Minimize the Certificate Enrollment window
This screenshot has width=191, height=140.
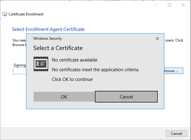pyautogui.click(x=156, y=5)
